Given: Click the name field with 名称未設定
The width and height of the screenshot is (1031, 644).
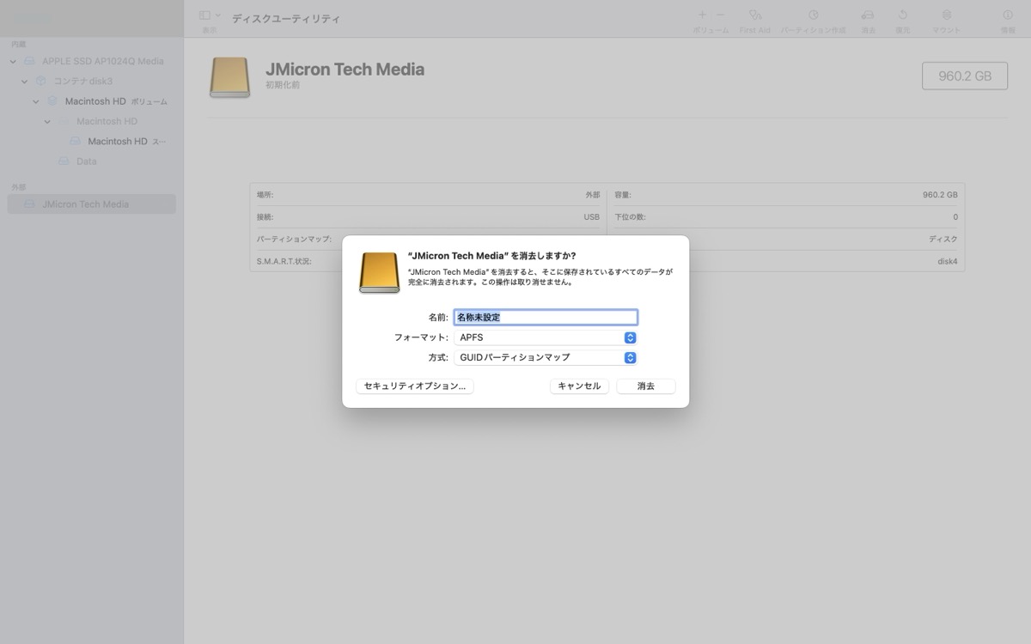Looking at the screenshot, I should tap(546, 317).
